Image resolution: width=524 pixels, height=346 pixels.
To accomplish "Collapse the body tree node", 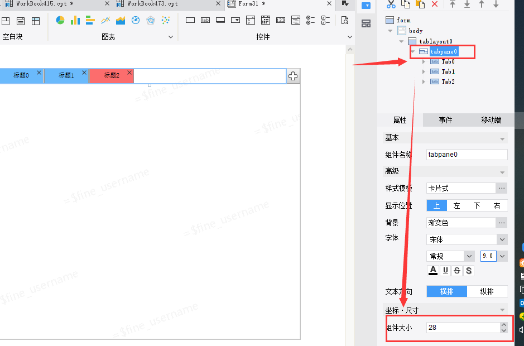I will pyautogui.click(x=390, y=31).
